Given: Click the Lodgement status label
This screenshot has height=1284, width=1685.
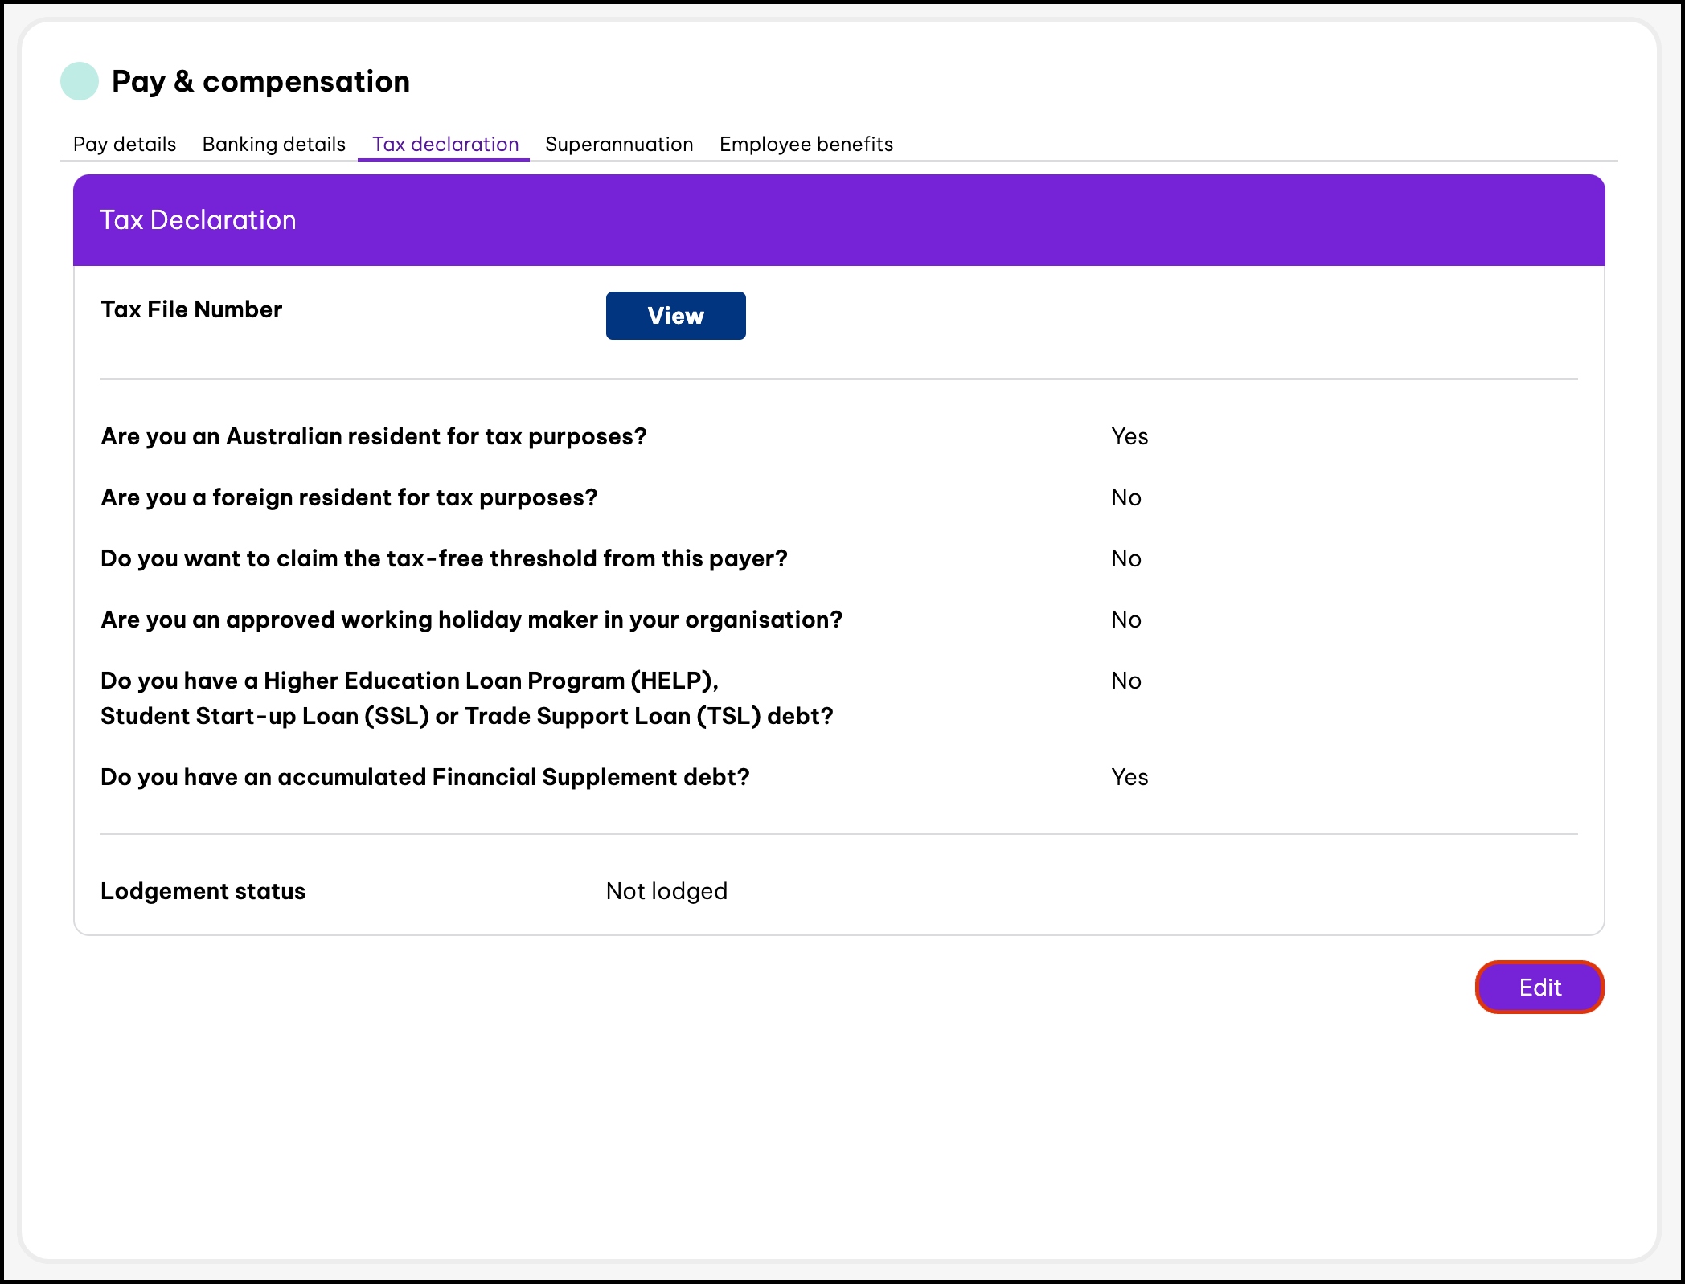Looking at the screenshot, I should 203,891.
